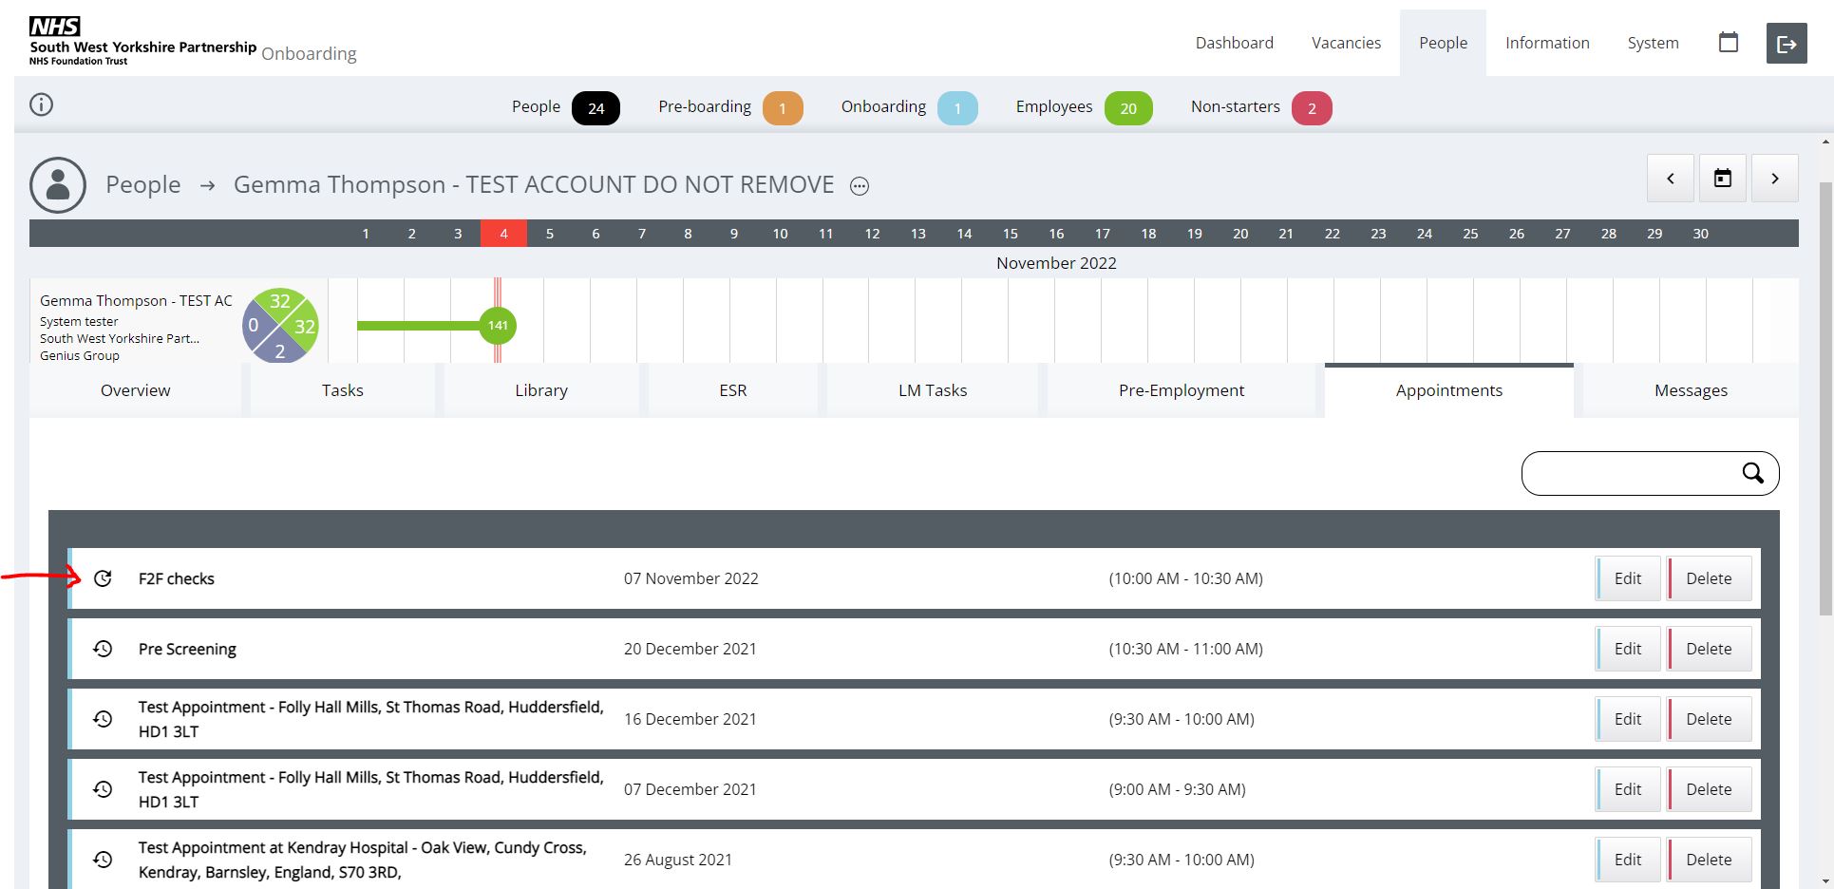Filter by Employees count badge
The image size is (1834, 889).
pos(1127,108)
